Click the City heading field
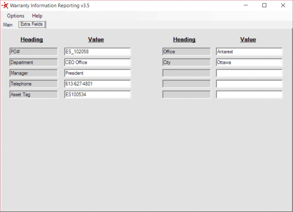293x212 pixels. 187,63
